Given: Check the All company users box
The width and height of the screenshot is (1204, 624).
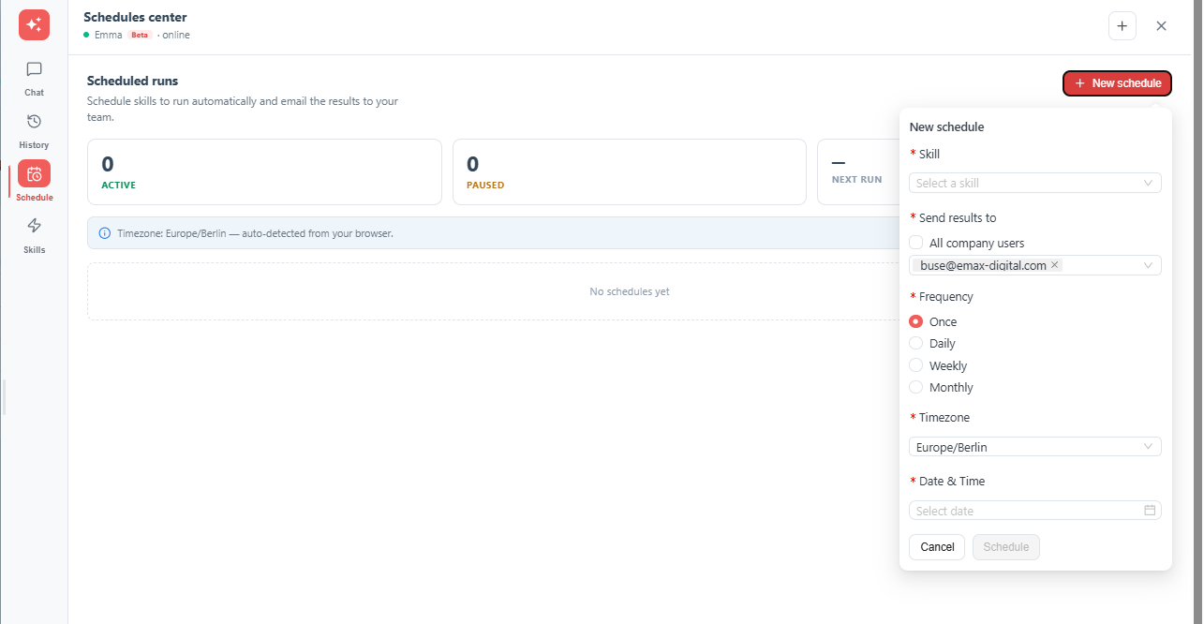Looking at the screenshot, I should (916, 243).
